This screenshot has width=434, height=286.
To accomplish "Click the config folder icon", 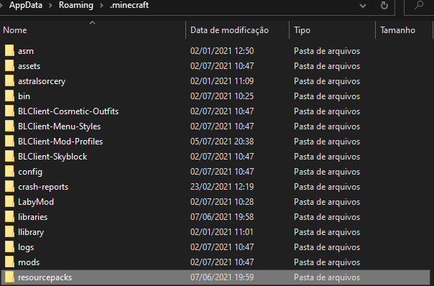I will [9, 172].
